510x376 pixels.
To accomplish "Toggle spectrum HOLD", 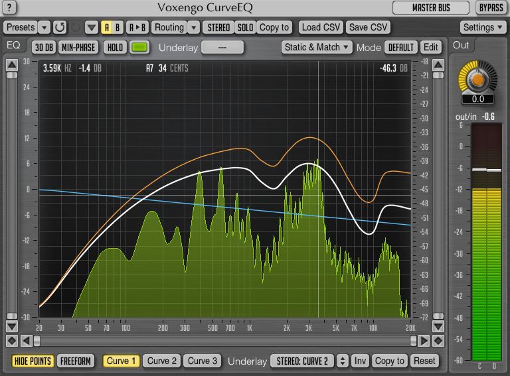I will [x=115, y=47].
